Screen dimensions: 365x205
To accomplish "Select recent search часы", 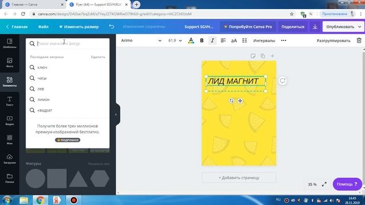I will 67,78.
